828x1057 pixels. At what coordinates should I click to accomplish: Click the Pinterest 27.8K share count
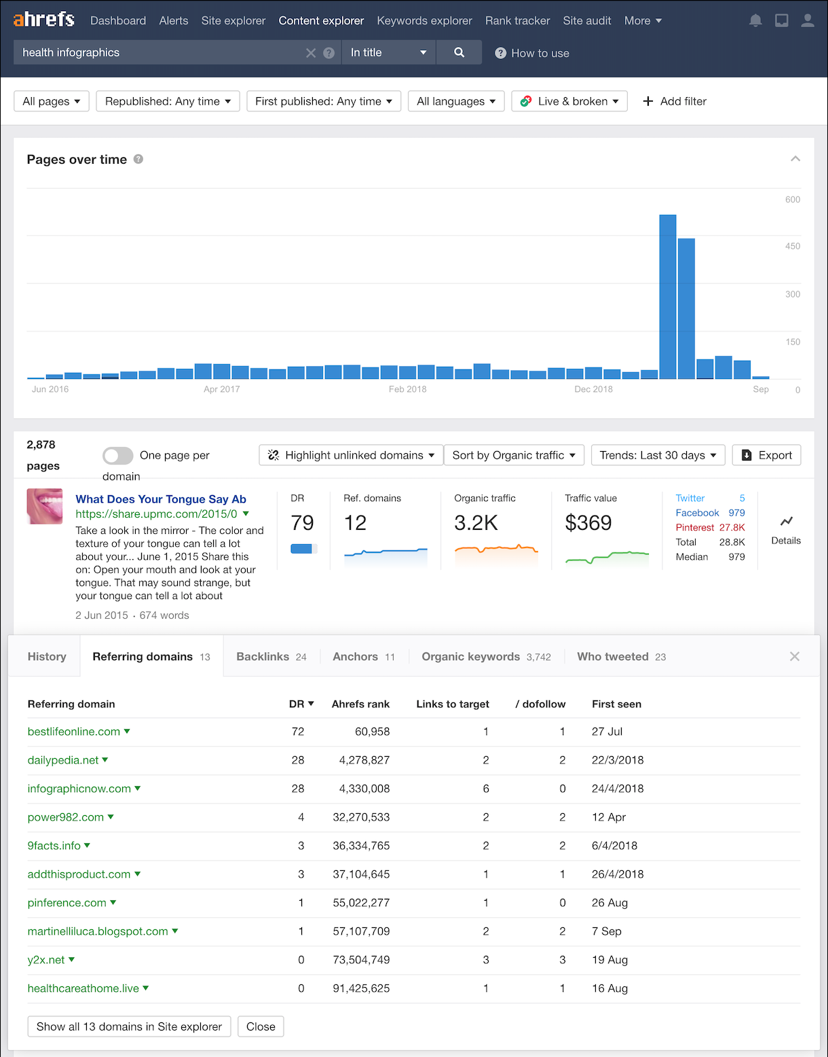[x=710, y=527]
